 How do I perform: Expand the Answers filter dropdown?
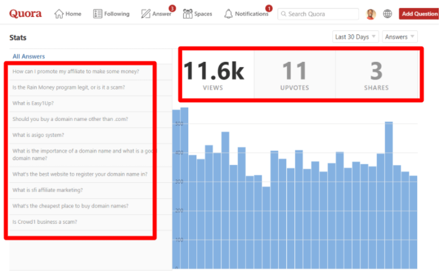[400, 37]
